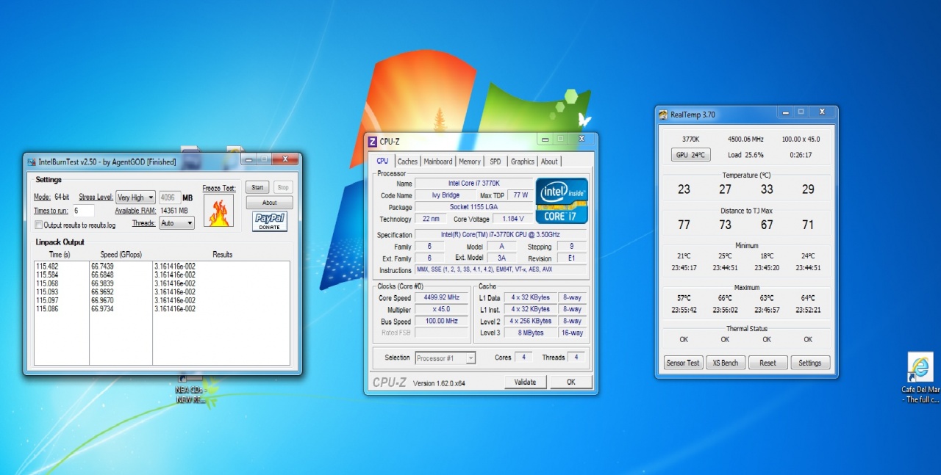This screenshot has width=941, height=475.
Task: Click the Max TDP value 77 W
Action: tap(520, 195)
